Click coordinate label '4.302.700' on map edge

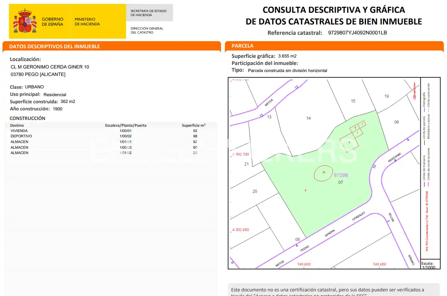point(240,154)
